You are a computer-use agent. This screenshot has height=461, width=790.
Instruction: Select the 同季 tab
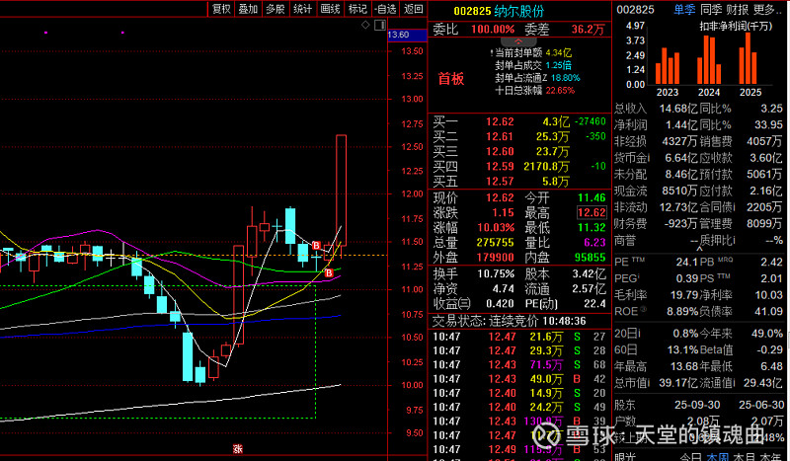coord(711,9)
